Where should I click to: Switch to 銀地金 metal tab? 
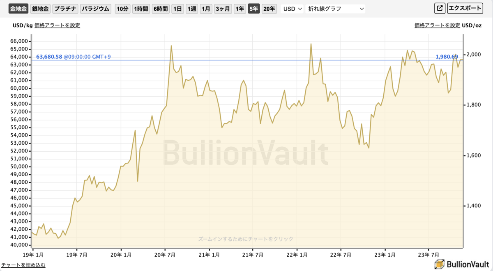point(40,9)
